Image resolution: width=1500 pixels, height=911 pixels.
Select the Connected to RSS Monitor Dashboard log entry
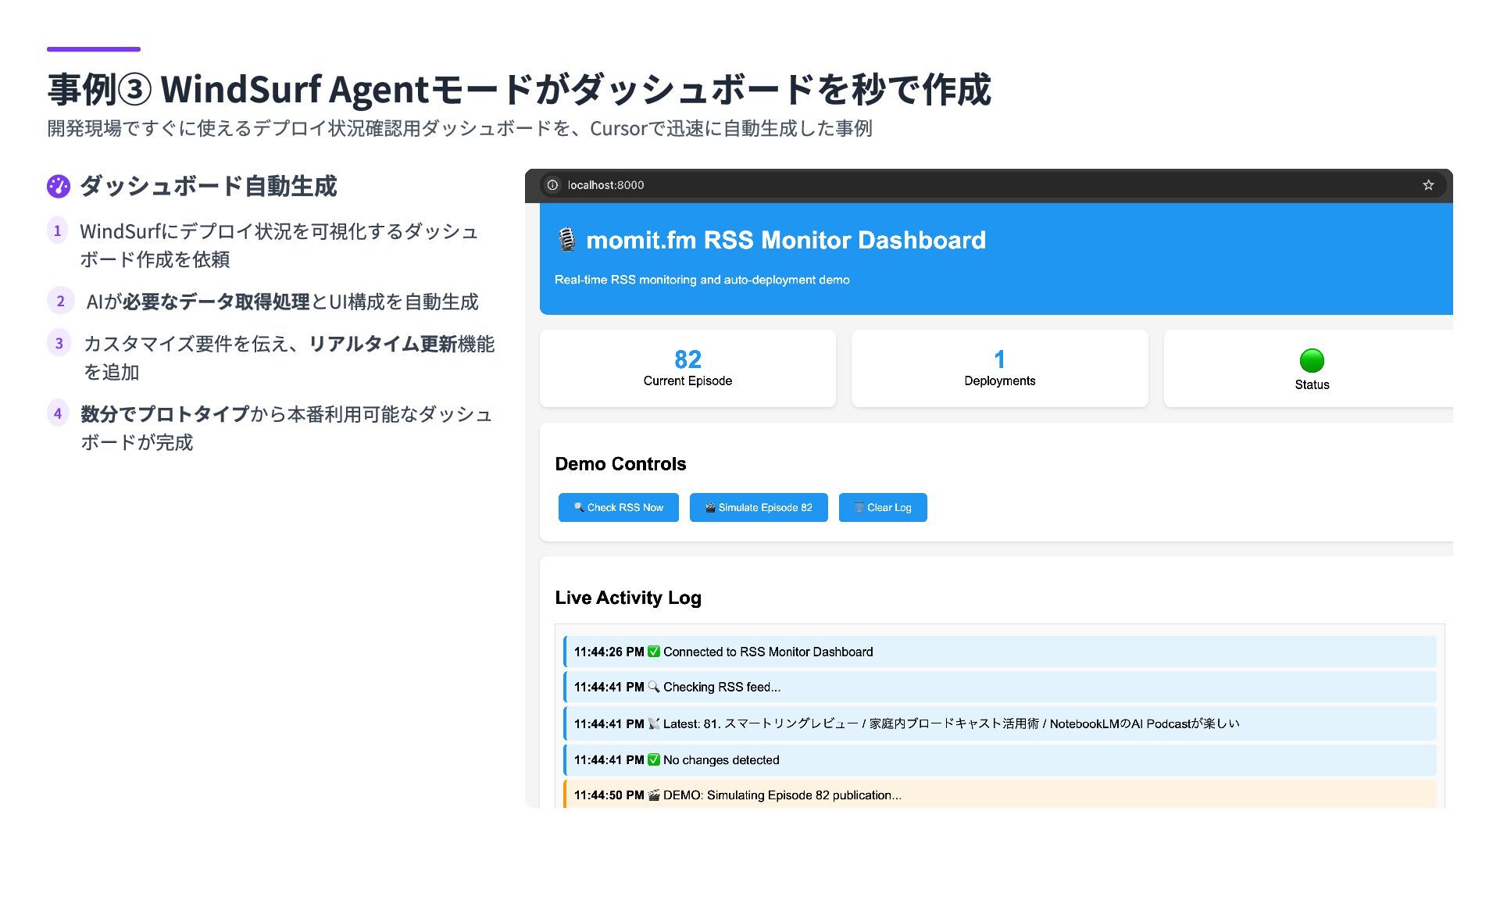999,652
